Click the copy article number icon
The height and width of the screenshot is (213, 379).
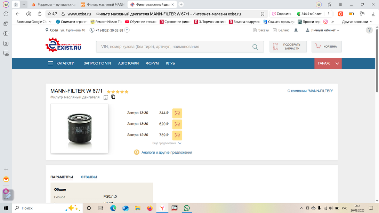pos(113,97)
